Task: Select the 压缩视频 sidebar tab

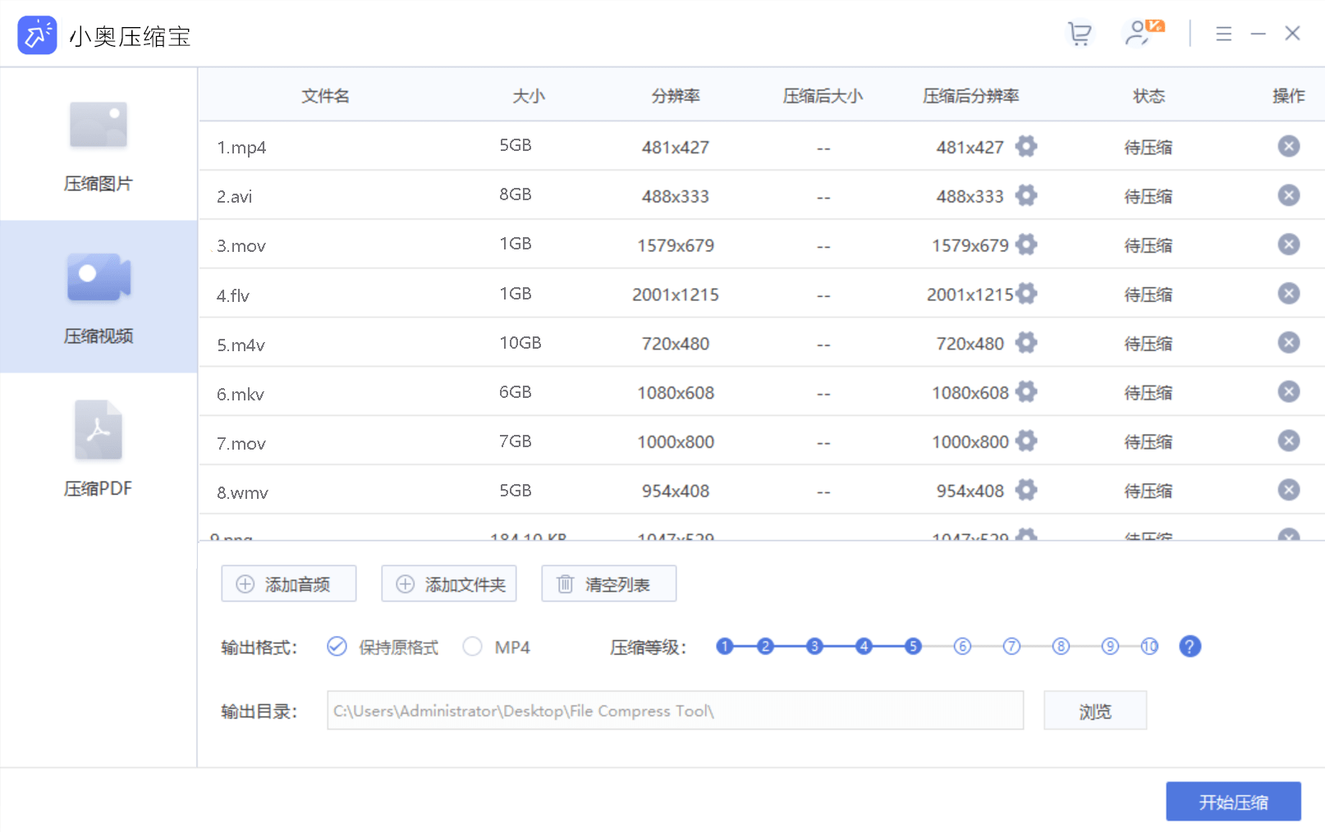Action: [99, 297]
